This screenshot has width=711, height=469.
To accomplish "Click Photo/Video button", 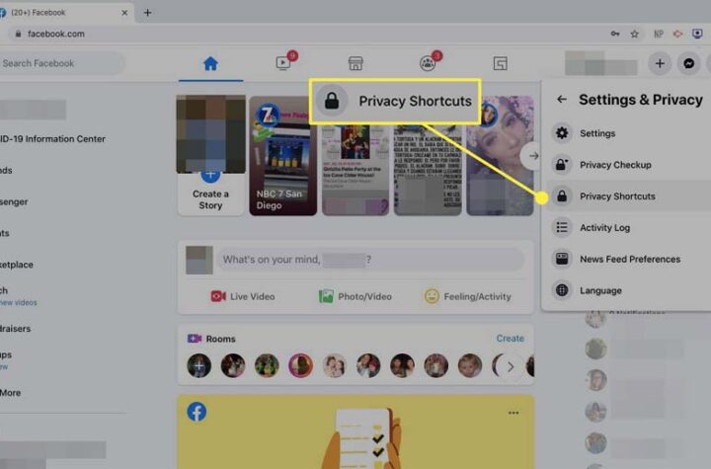I will click(355, 296).
